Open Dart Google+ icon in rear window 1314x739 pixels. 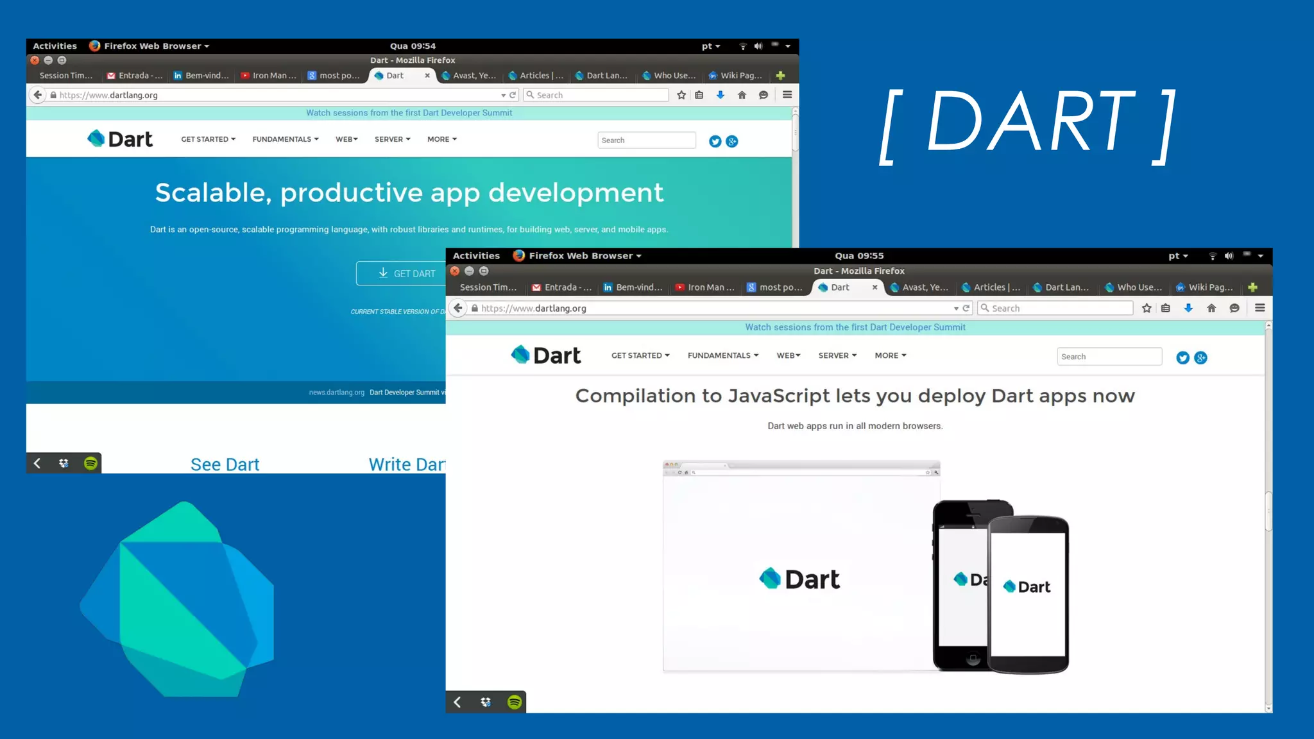click(732, 142)
